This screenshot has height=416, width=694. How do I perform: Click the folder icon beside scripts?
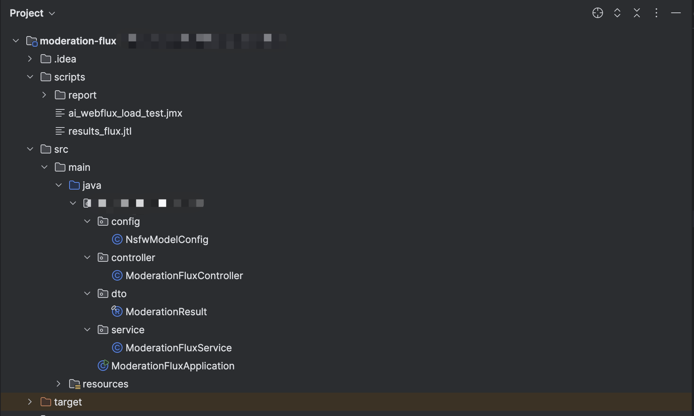coord(45,77)
